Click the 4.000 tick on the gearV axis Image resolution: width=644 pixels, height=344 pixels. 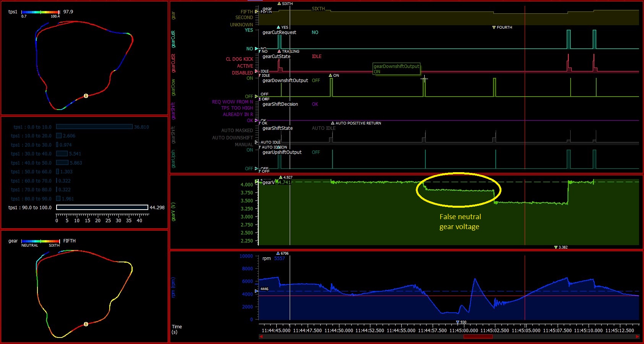pos(247,185)
